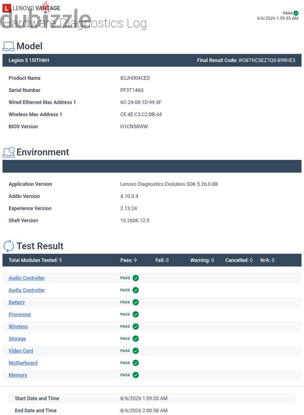Select the wired MAC address 6C-24-08-1D-99-3F
304x415 pixels.
tap(141, 102)
